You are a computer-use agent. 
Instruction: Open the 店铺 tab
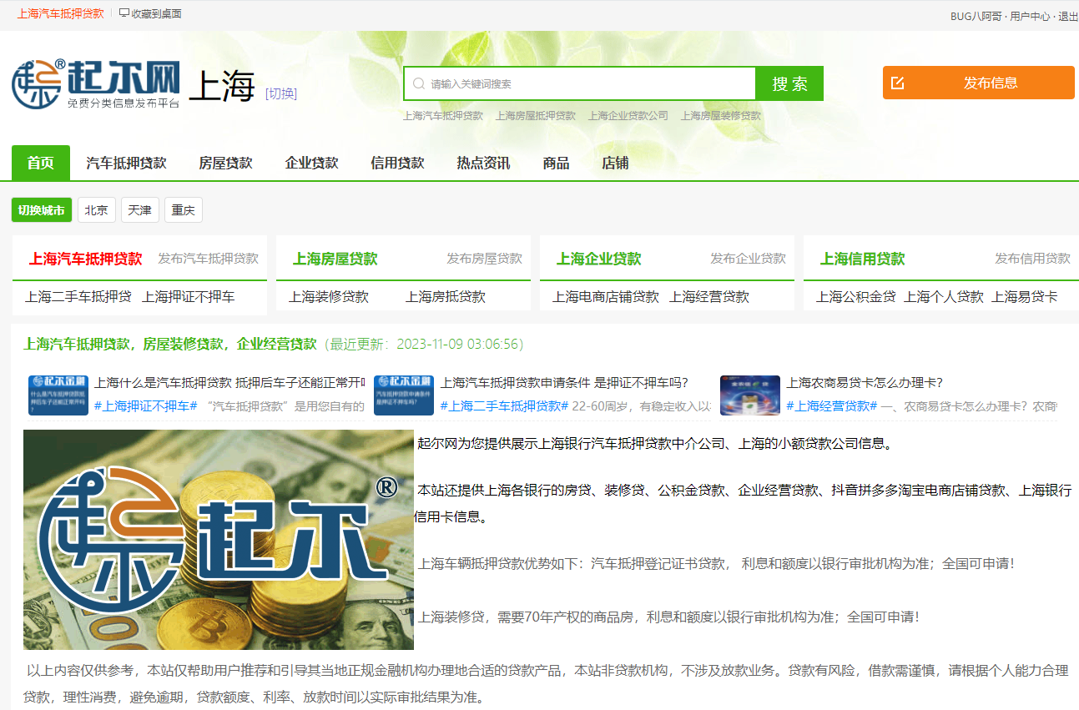(615, 163)
